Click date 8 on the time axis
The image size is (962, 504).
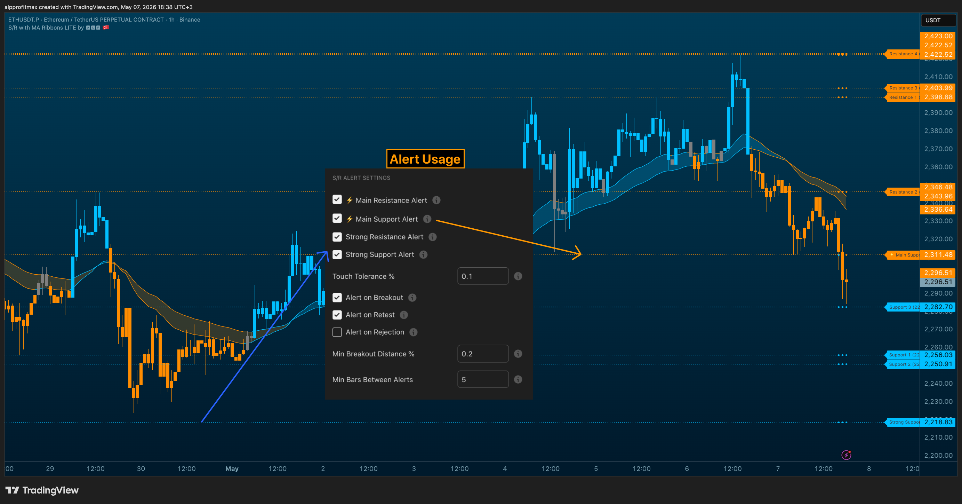869,468
